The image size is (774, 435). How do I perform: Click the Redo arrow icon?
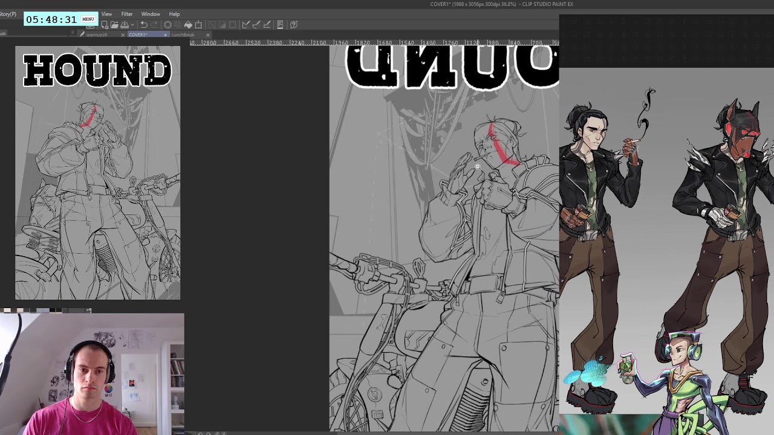point(154,25)
